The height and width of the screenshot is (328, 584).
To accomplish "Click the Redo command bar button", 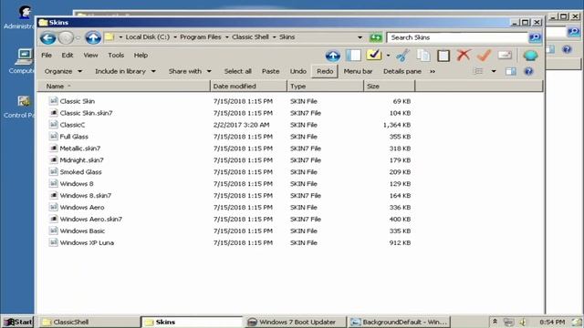I will [x=325, y=71].
